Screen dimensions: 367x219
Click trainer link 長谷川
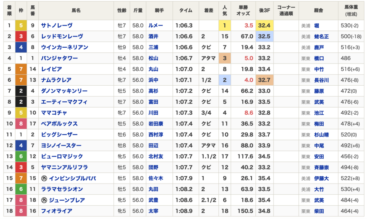[x=321, y=80]
